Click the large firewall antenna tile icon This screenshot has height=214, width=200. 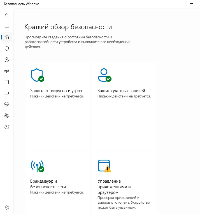coord(37,166)
